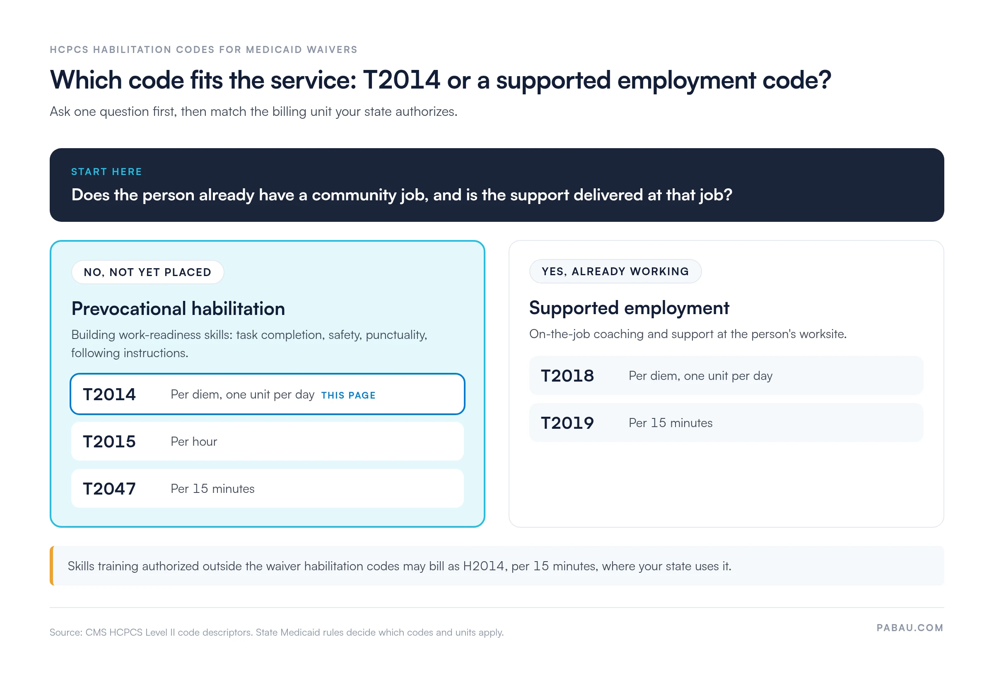Click the H2014 skills training note
The image size is (994, 687).
(399, 566)
